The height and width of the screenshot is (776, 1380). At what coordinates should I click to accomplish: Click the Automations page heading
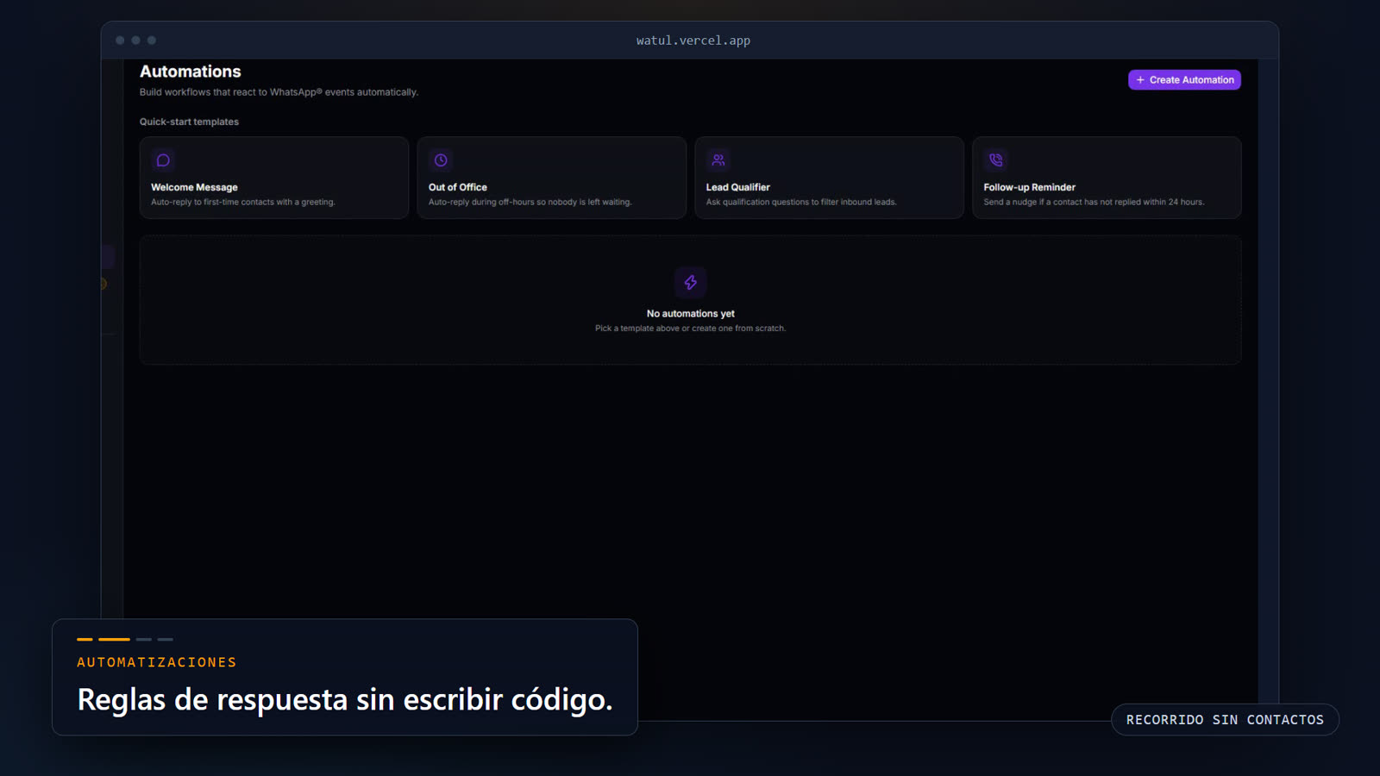191,72
